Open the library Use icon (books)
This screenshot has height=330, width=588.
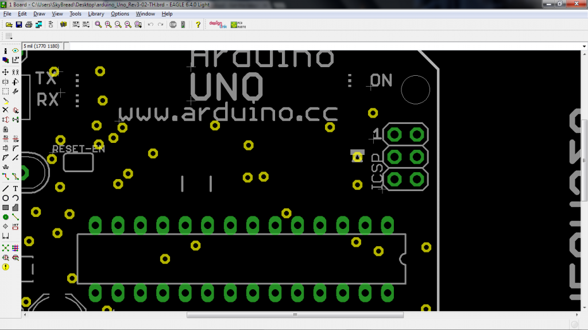[63, 25]
